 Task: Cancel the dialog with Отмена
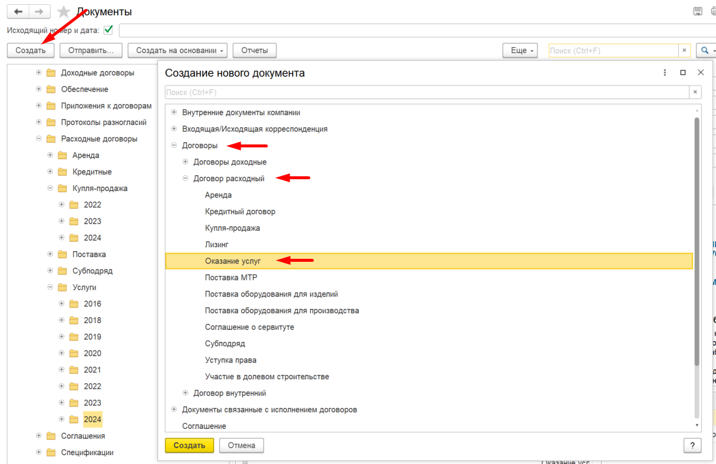coord(241,445)
